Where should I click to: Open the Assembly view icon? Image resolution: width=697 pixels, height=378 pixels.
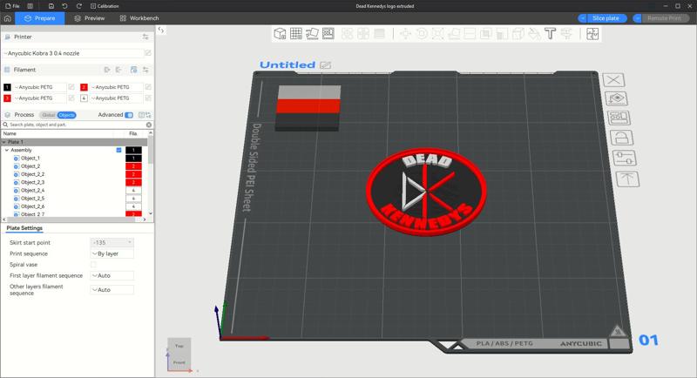[x=592, y=34]
